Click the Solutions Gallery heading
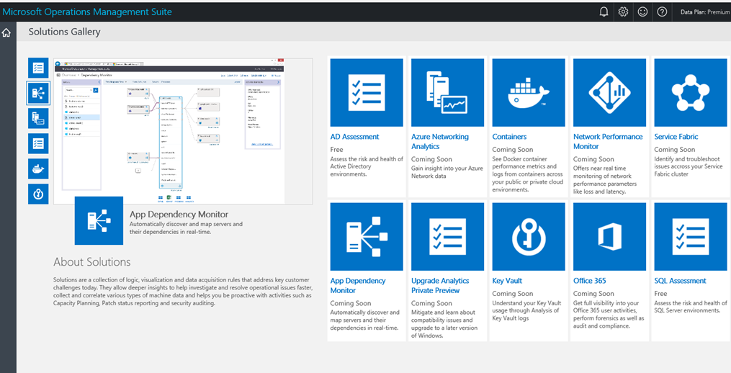 [64, 32]
